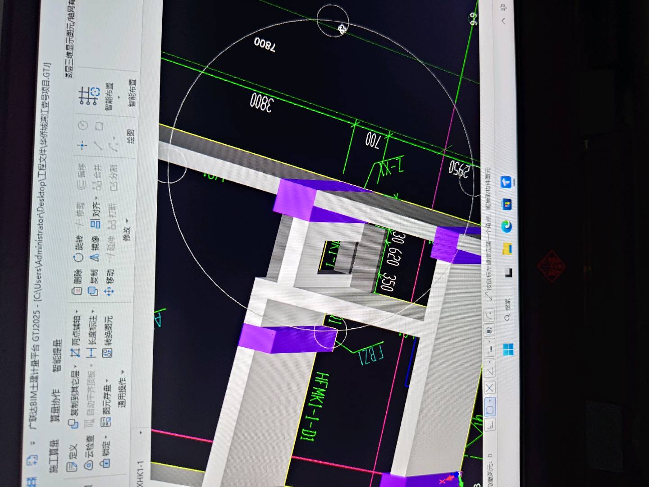Open the 算量协作 ribbon tab
649x487 pixels.
pyautogui.click(x=55, y=405)
